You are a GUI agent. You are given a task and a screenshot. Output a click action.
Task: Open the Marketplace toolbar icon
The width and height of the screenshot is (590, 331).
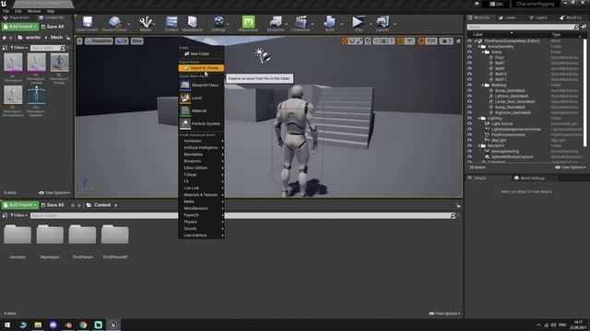click(193, 24)
